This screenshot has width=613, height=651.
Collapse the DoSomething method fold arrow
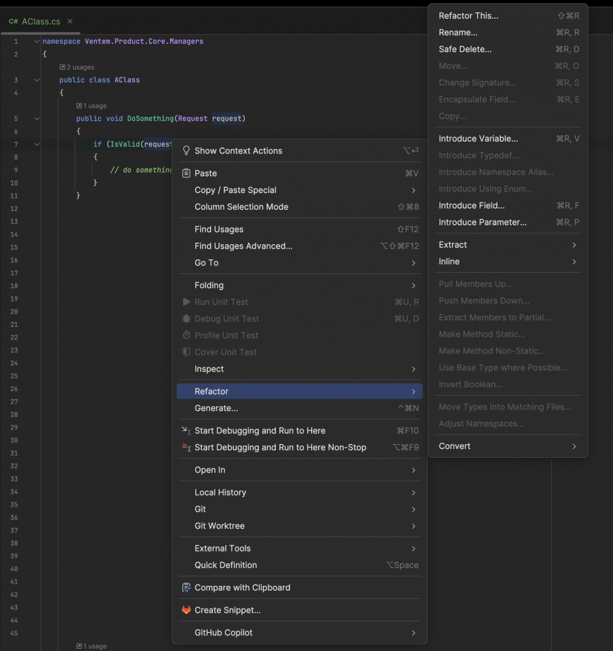(x=37, y=119)
